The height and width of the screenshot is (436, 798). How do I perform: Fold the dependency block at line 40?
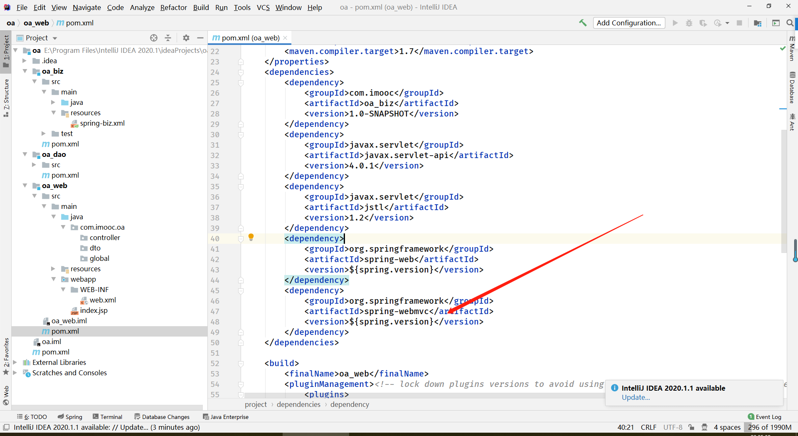(x=241, y=239)
